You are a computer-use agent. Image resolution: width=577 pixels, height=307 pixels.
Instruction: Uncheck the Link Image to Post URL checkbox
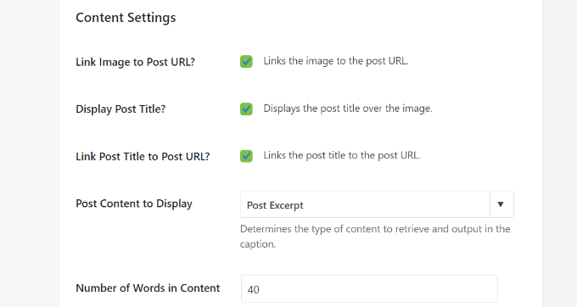click(246, 61)
